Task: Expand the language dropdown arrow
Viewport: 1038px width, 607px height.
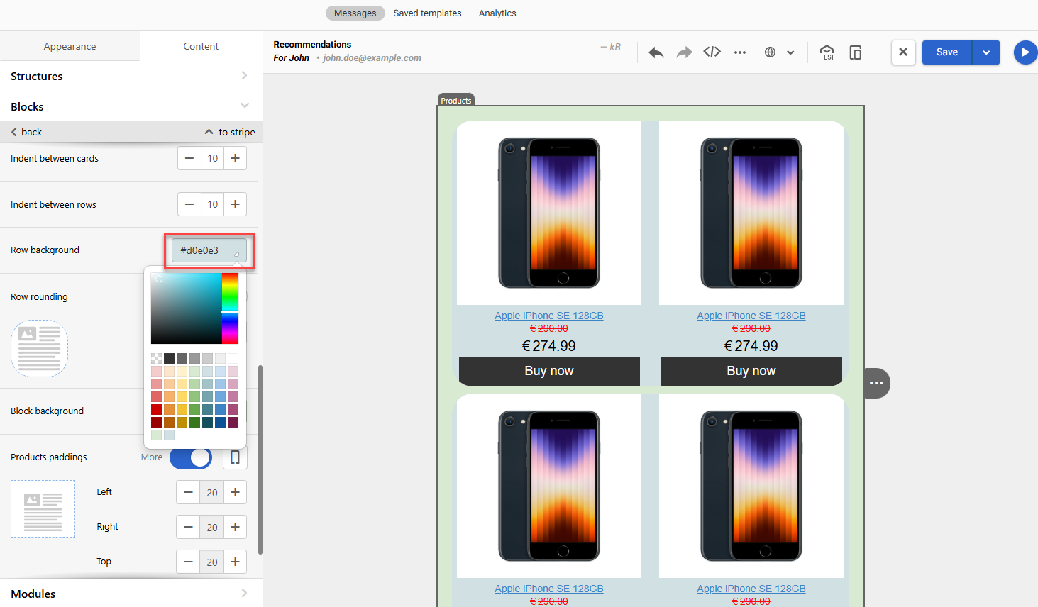Action: 790,52
